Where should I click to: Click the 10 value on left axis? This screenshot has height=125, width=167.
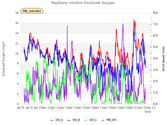pyautogui.click(x=17, y=53)
